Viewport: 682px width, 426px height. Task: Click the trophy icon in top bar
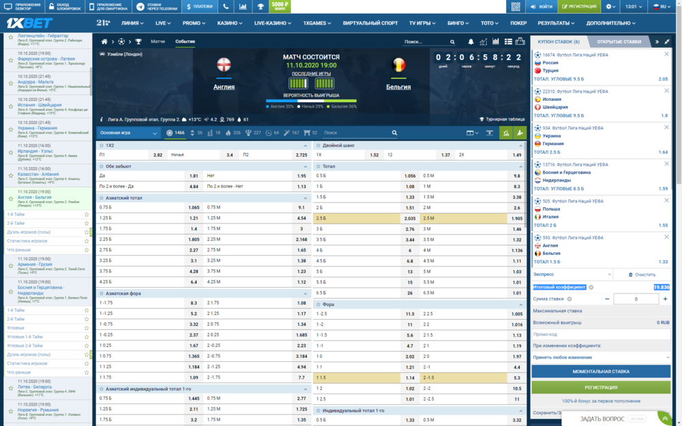pos(260,7)
